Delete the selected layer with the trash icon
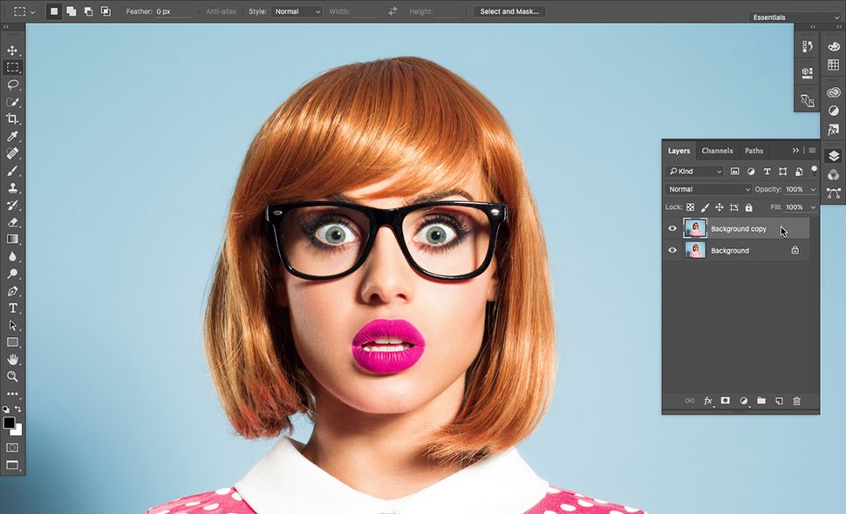The width and height of the screenshot is (846, 514). (x=795, y=401)
